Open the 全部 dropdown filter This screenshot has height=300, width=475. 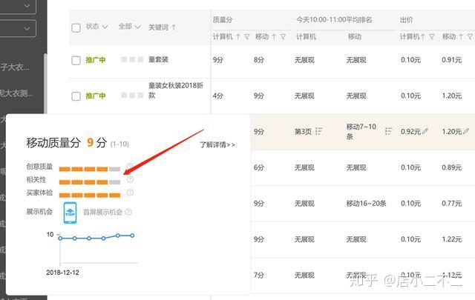coord(129,27)
